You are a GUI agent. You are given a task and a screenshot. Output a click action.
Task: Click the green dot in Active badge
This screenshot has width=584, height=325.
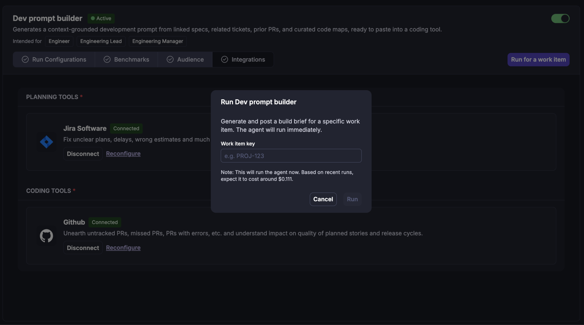(x=93, y=18)
